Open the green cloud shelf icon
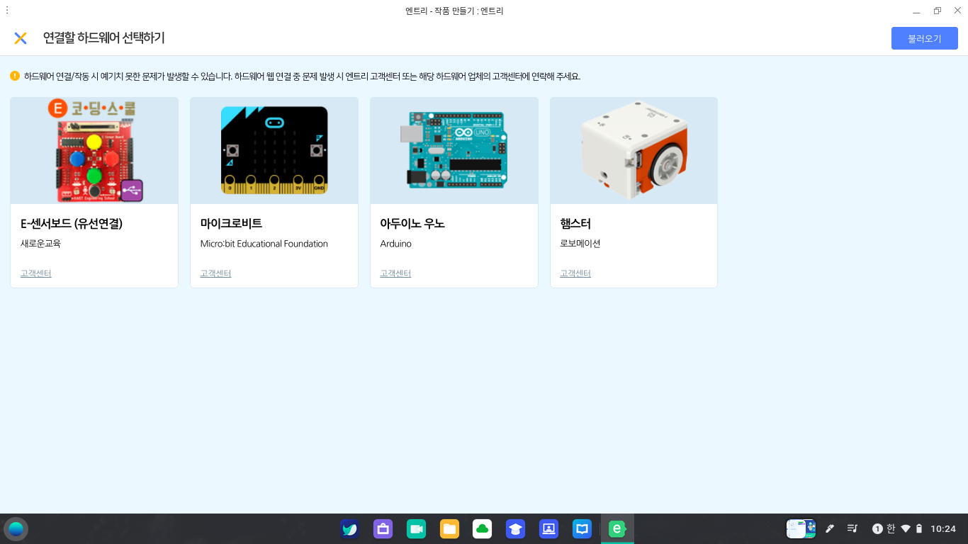This screenshot has height=544, width=968. pyautogui.click(x=483, y=529)
